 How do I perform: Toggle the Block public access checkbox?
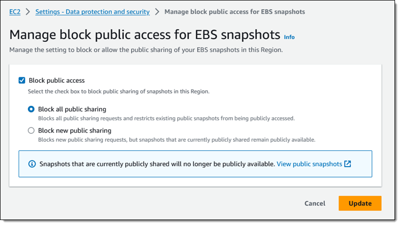[x=22, y=80]
